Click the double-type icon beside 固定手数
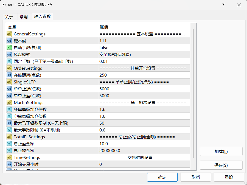The width and height of the screenshot is (247, 185). tap(9, 61)
